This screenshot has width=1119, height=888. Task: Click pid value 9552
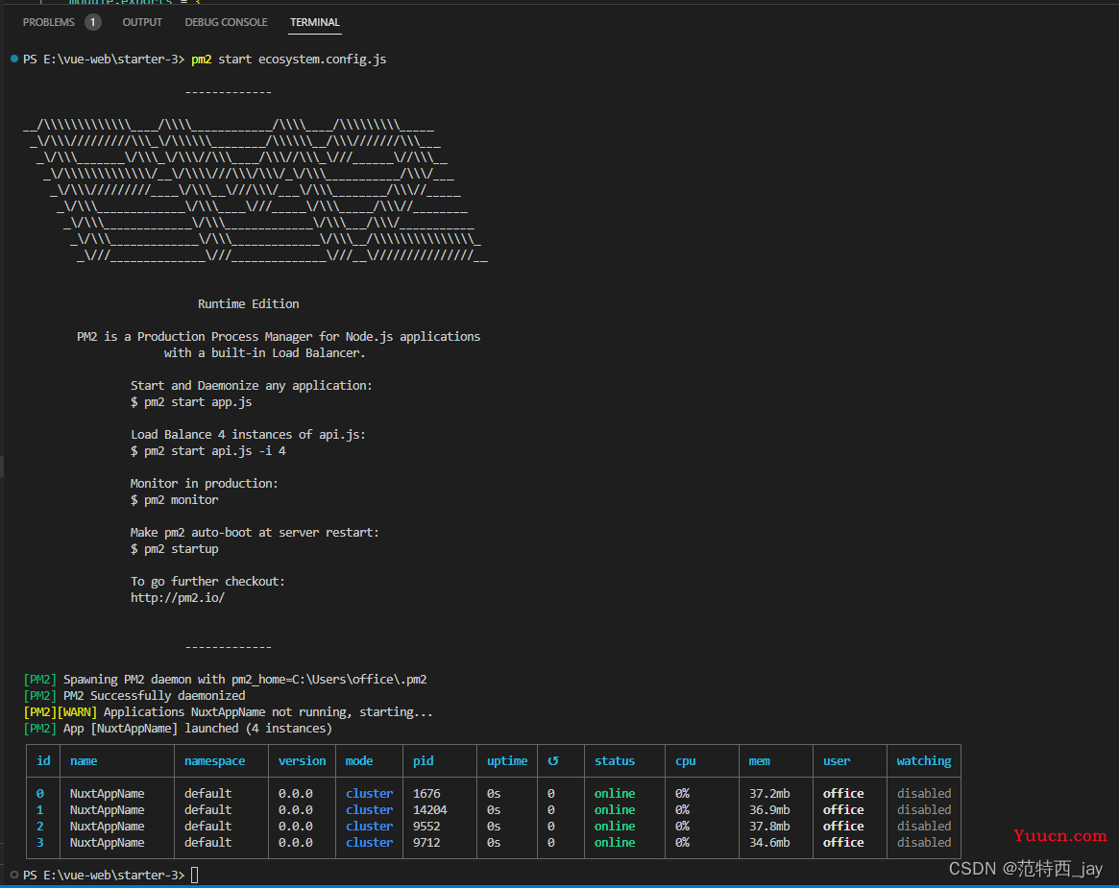(x=426, y=826)
